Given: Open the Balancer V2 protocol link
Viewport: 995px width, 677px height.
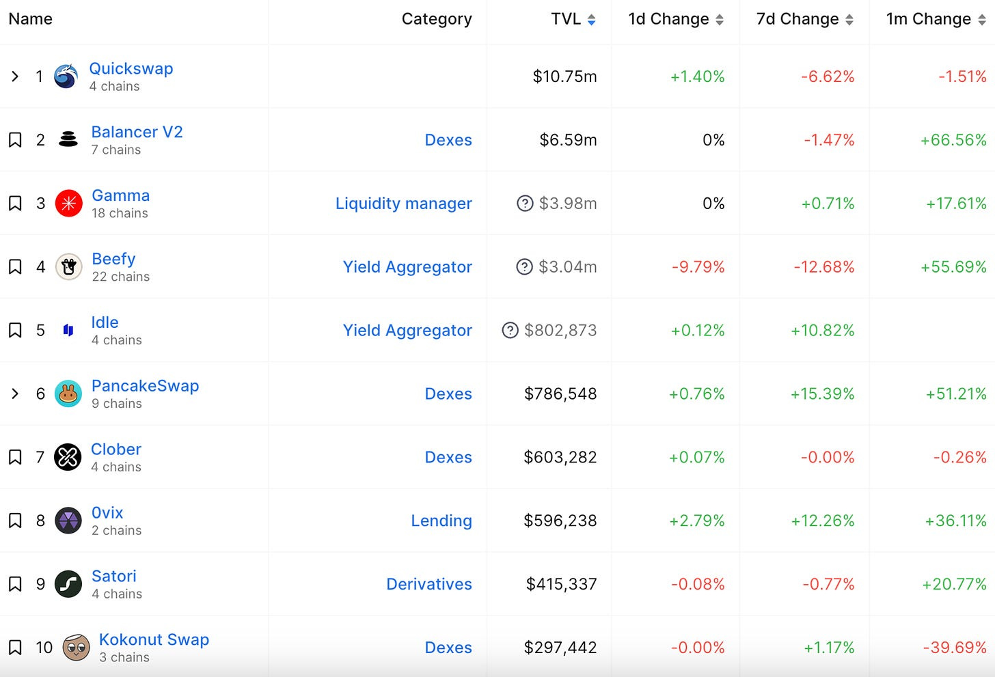Looking at the screenshot, I should 137,132.
